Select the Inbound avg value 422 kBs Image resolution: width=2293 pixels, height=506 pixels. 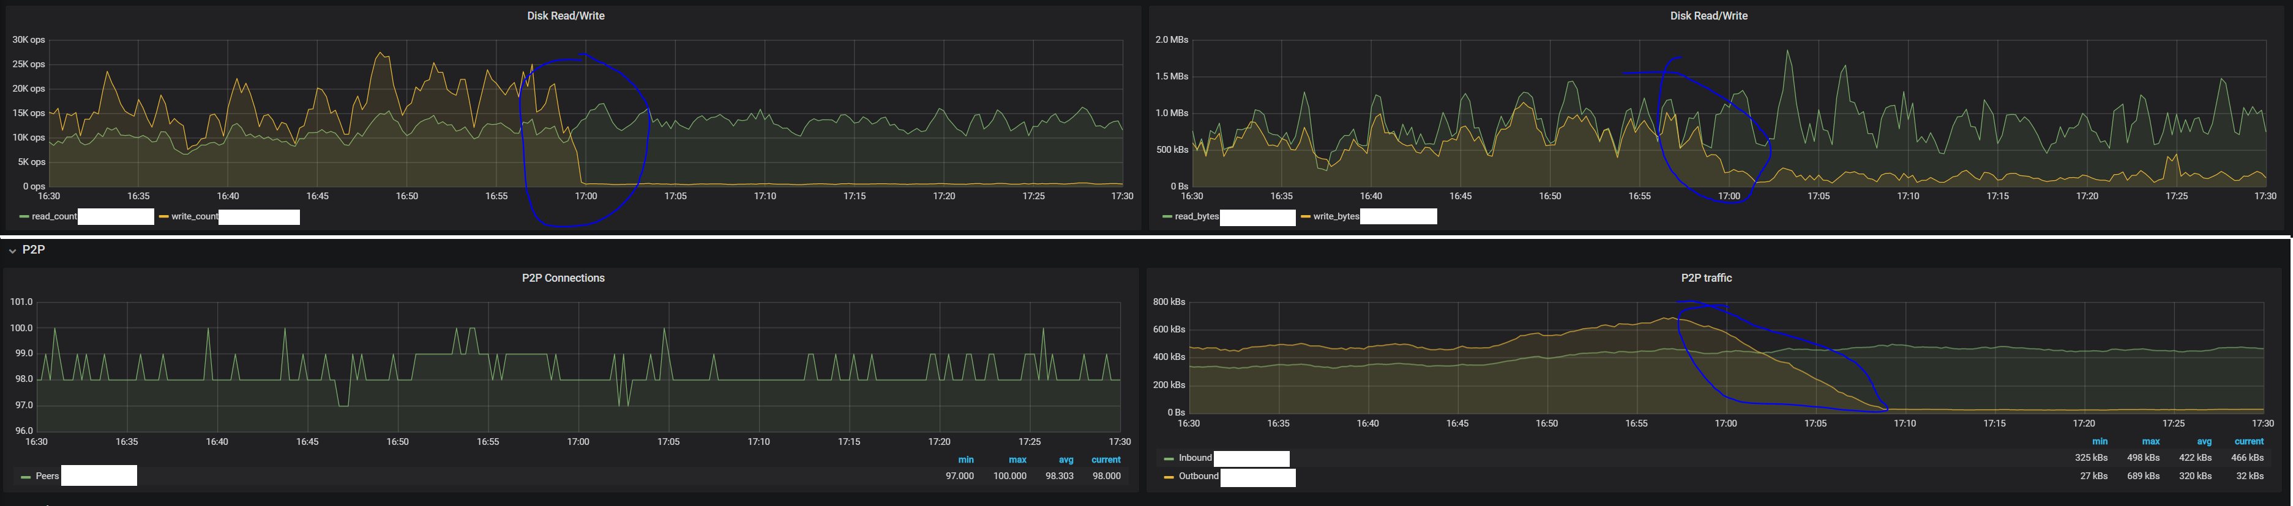point(2195,458)
